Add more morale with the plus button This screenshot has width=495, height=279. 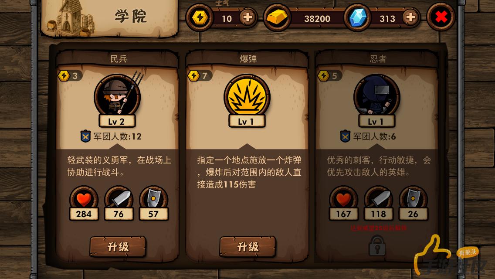248,18
